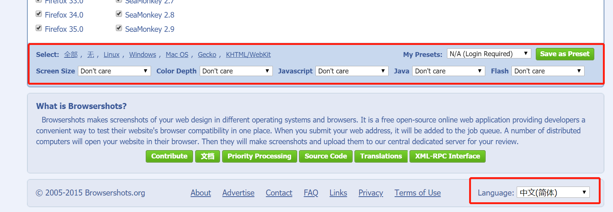The height and width of the screenshot is (212, 613).
Task: Select Linux browsers link
Action: tap(112, 55)
